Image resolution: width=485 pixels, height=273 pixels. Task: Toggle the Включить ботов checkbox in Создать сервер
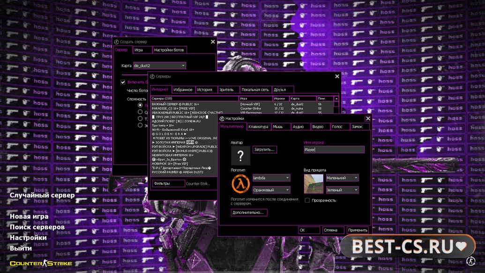(123, 82)
